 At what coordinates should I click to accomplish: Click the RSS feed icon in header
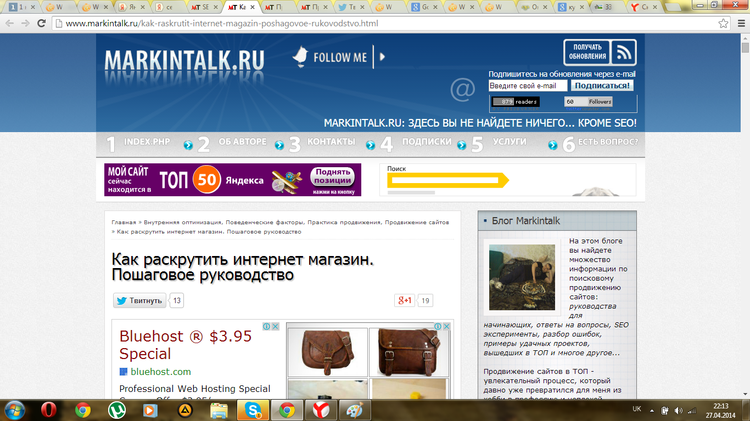624,53
